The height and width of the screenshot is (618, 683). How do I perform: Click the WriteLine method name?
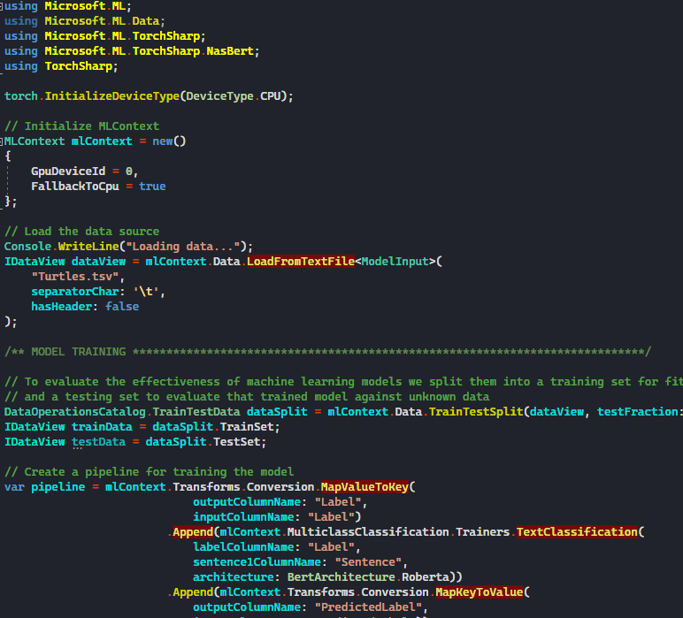(x=88, y=247)
